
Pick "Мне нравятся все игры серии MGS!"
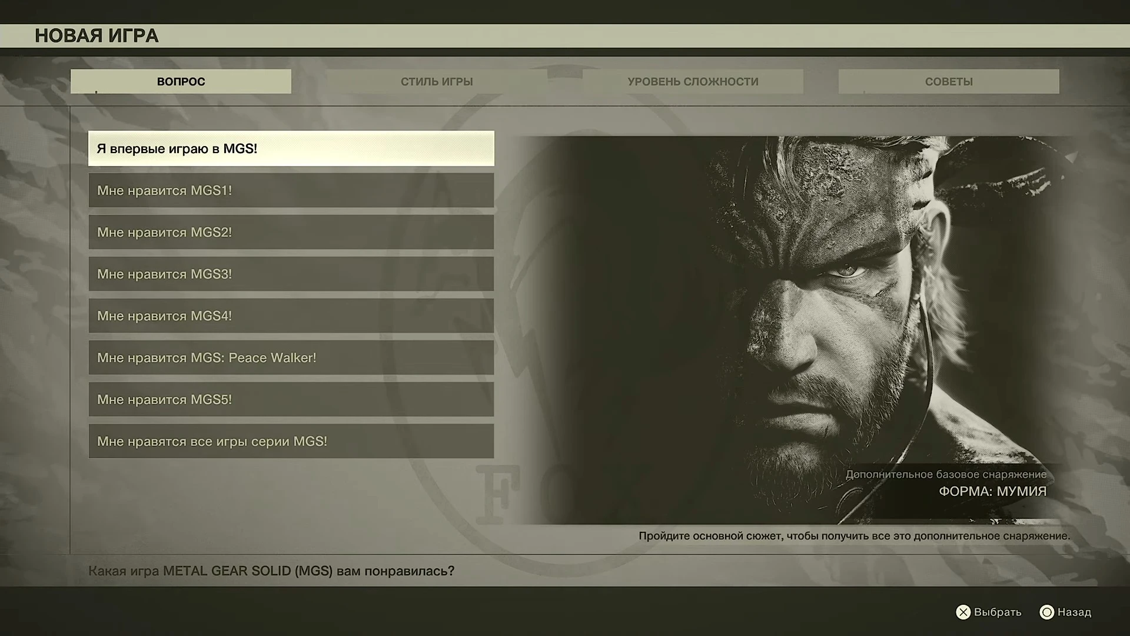coord(291,440)
